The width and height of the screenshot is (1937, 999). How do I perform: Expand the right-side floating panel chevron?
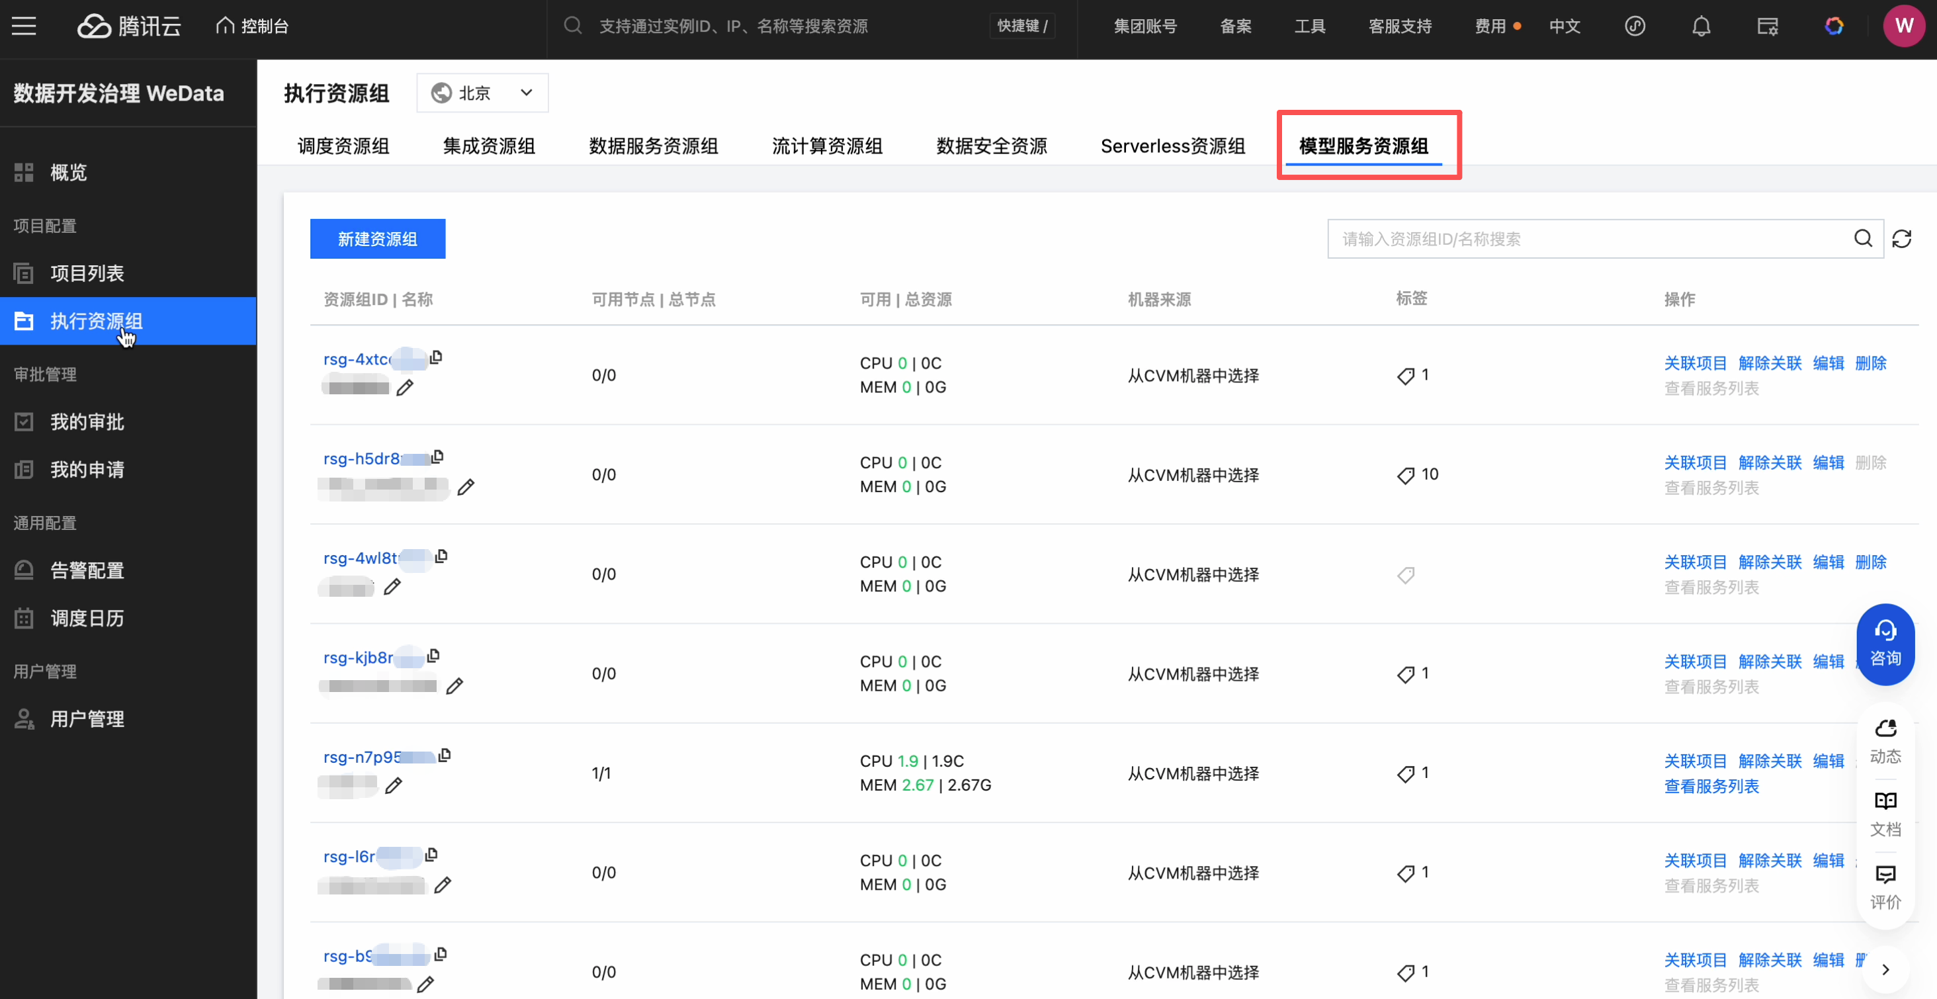coord(1885,970)
